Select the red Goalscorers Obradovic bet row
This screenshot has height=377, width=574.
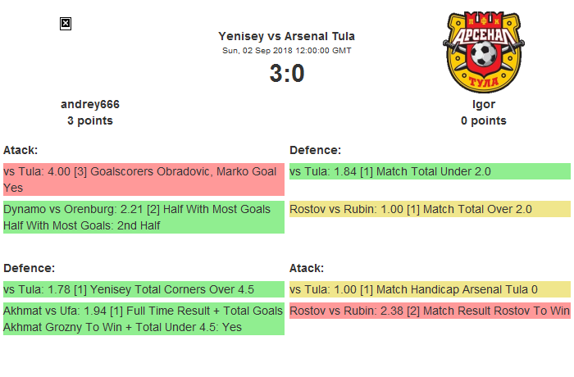[x=143, y=179]
